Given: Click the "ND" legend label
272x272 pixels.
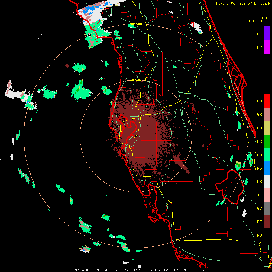Looking at the screenshot, I should point(259,235).
